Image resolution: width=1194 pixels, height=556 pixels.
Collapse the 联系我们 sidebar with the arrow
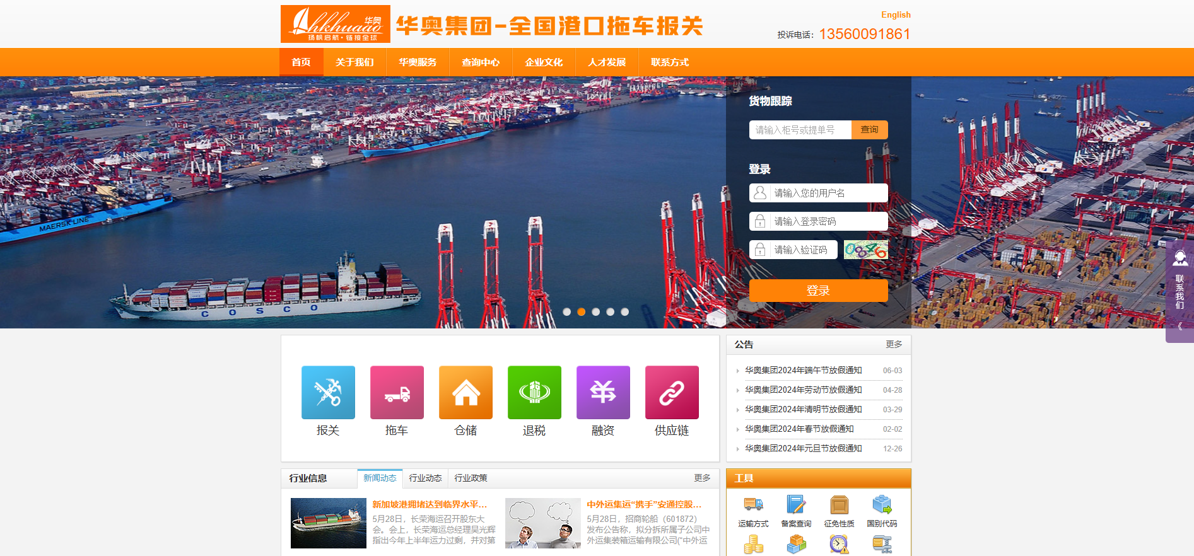(x=1180, y=327)
